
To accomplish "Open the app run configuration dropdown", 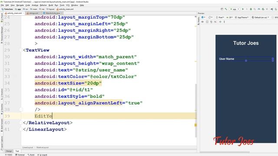I will [x=235, y=9].
